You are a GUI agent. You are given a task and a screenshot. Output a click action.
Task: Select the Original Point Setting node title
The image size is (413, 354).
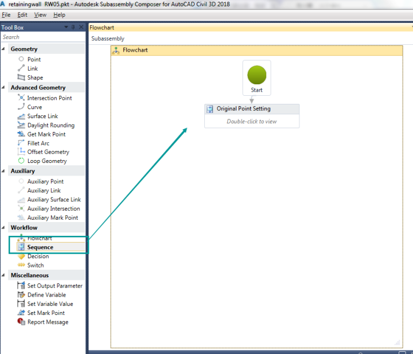pyautogui.click(x=243, y=108)
